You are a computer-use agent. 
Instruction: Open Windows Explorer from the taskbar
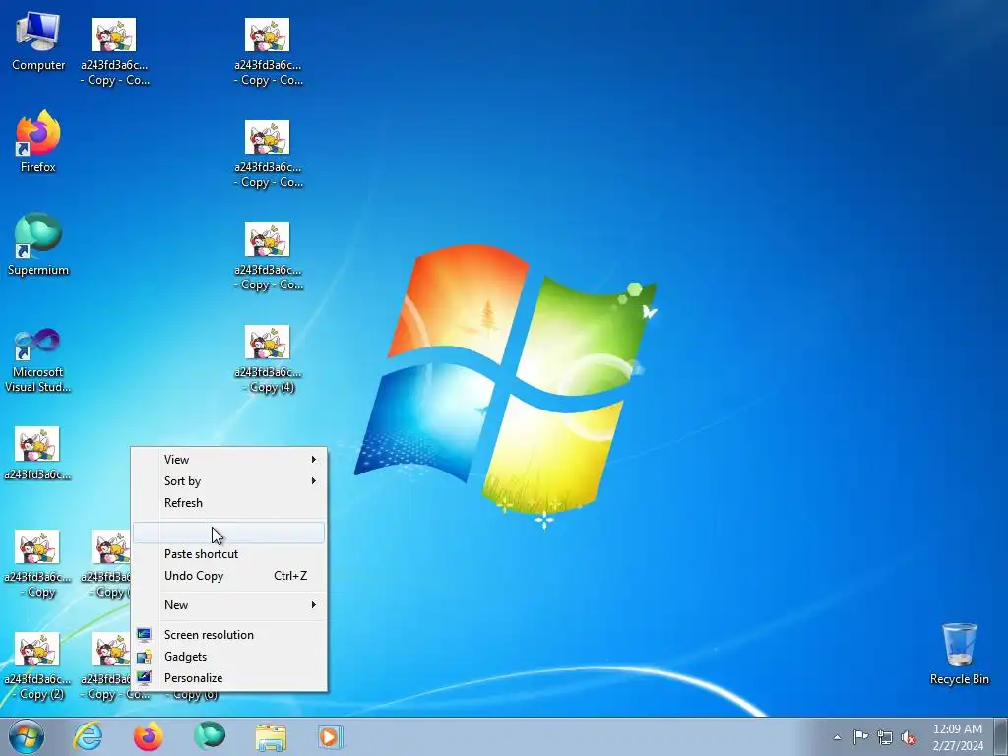[271, 736]
